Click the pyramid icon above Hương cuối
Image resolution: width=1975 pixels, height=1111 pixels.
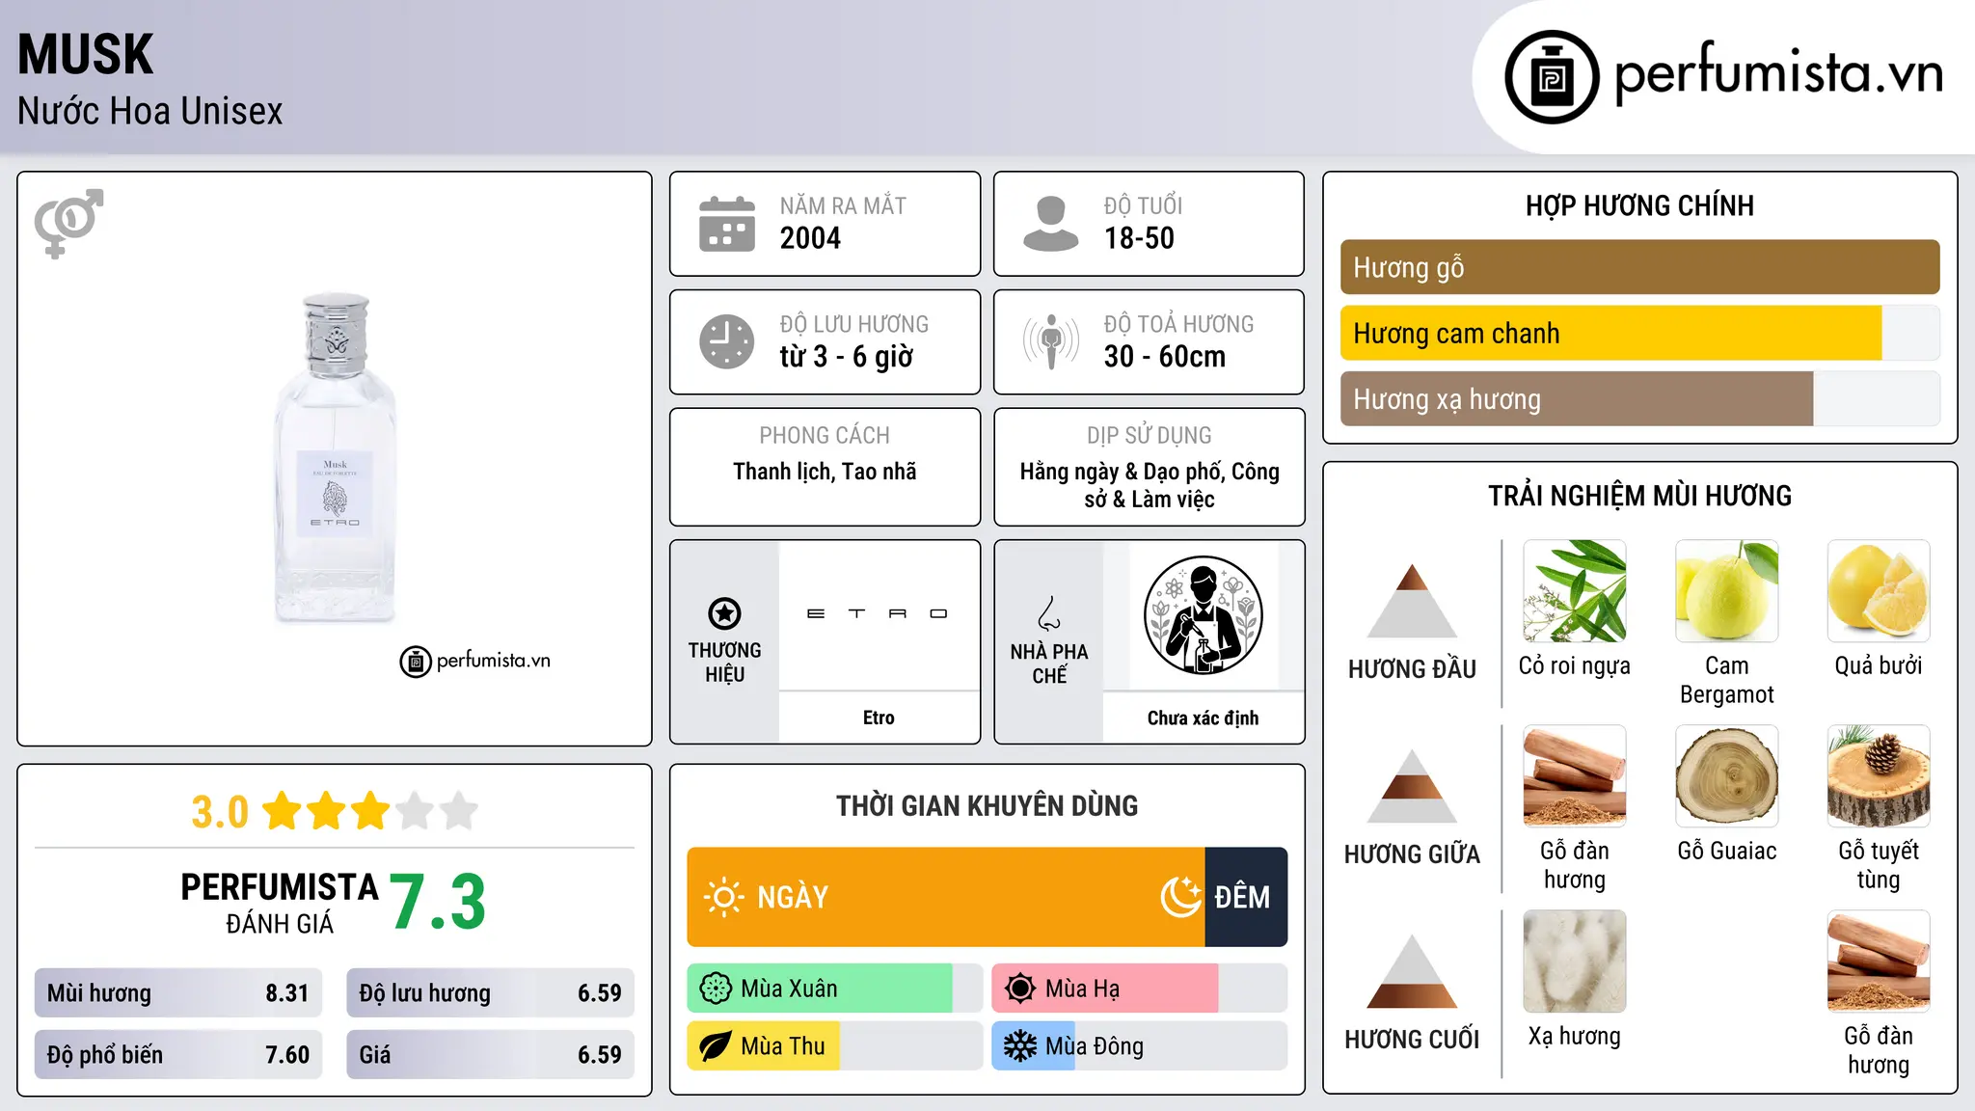click(x=1412, y=971)
